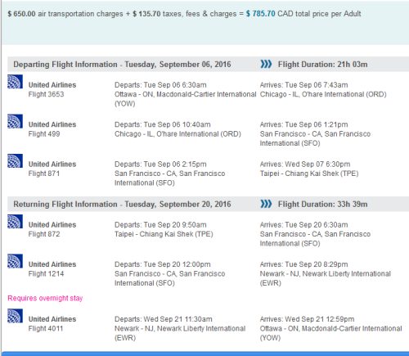Click arrows icon next to Flight Duration 21h 03m
Image resolution: width=409 pixels, height=356 pixels.
266,64
